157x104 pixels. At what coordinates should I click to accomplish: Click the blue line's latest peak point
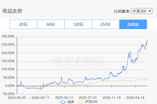coord(147,40)
